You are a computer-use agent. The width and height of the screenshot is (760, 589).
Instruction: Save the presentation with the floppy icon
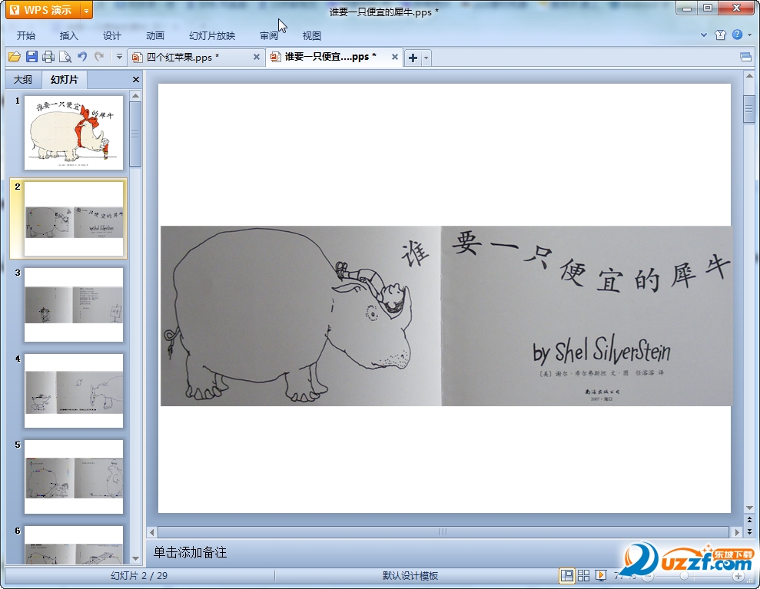pyautogui.click(x=32, y=57)
